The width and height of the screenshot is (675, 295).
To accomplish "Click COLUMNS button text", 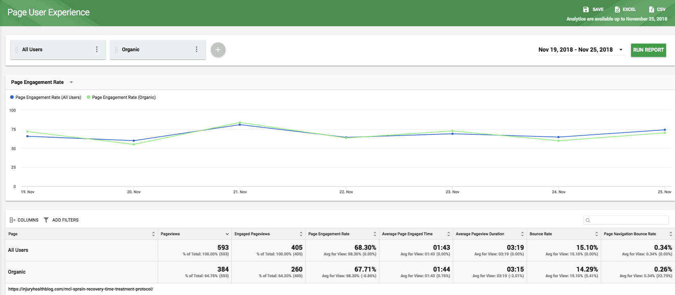I will tap(28, 220).
